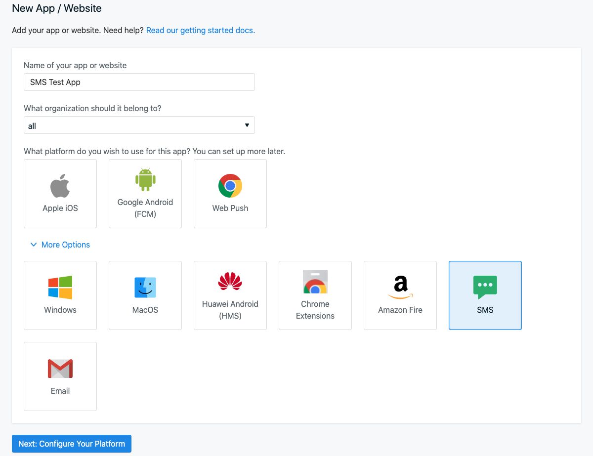Choose the MacOS Finder icon

tap(145, 288)
